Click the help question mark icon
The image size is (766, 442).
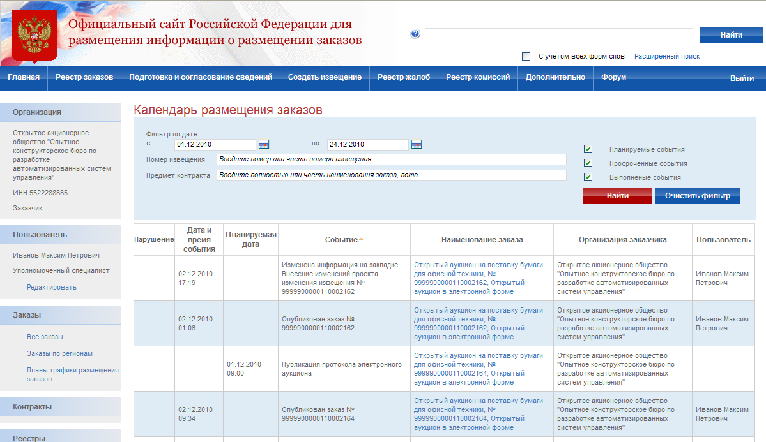tap(415, 34)
